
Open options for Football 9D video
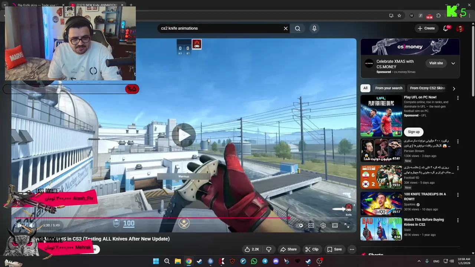click(458, 168)
